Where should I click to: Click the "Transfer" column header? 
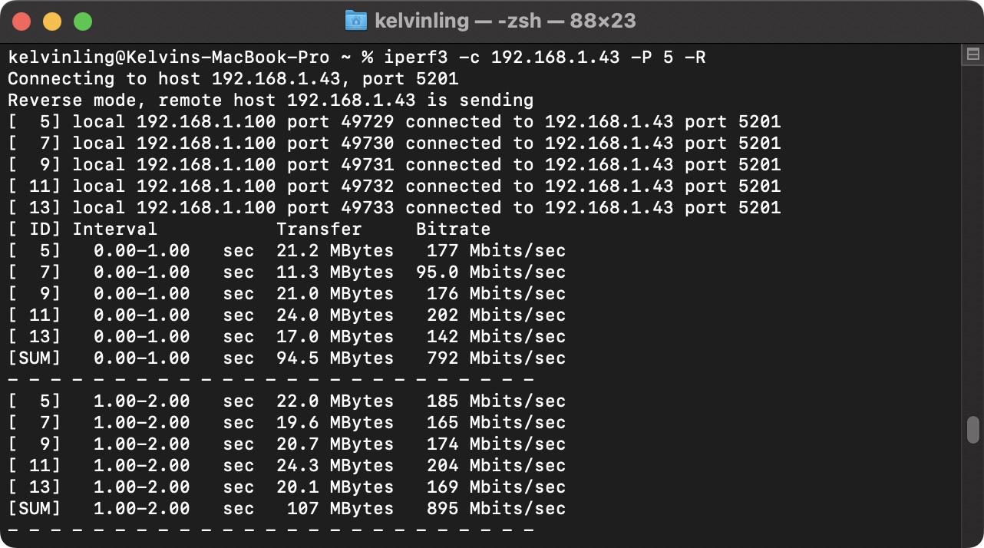click(x=319, y=229)
